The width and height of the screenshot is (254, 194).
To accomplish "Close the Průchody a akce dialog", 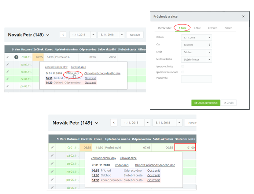I will [x=243, y=17].
